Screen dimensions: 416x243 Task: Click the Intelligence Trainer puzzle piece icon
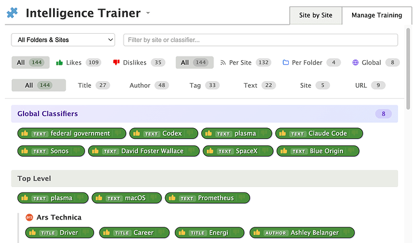click(12, 13)
